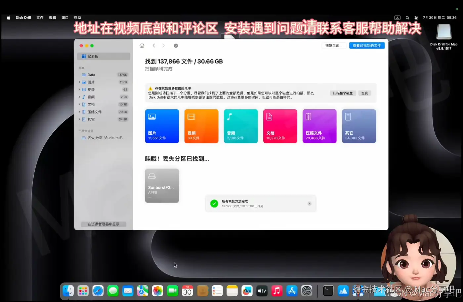Expand the 压缩文件 category in the sidebar
463x302 pixels.
click(x=79, y=112)
